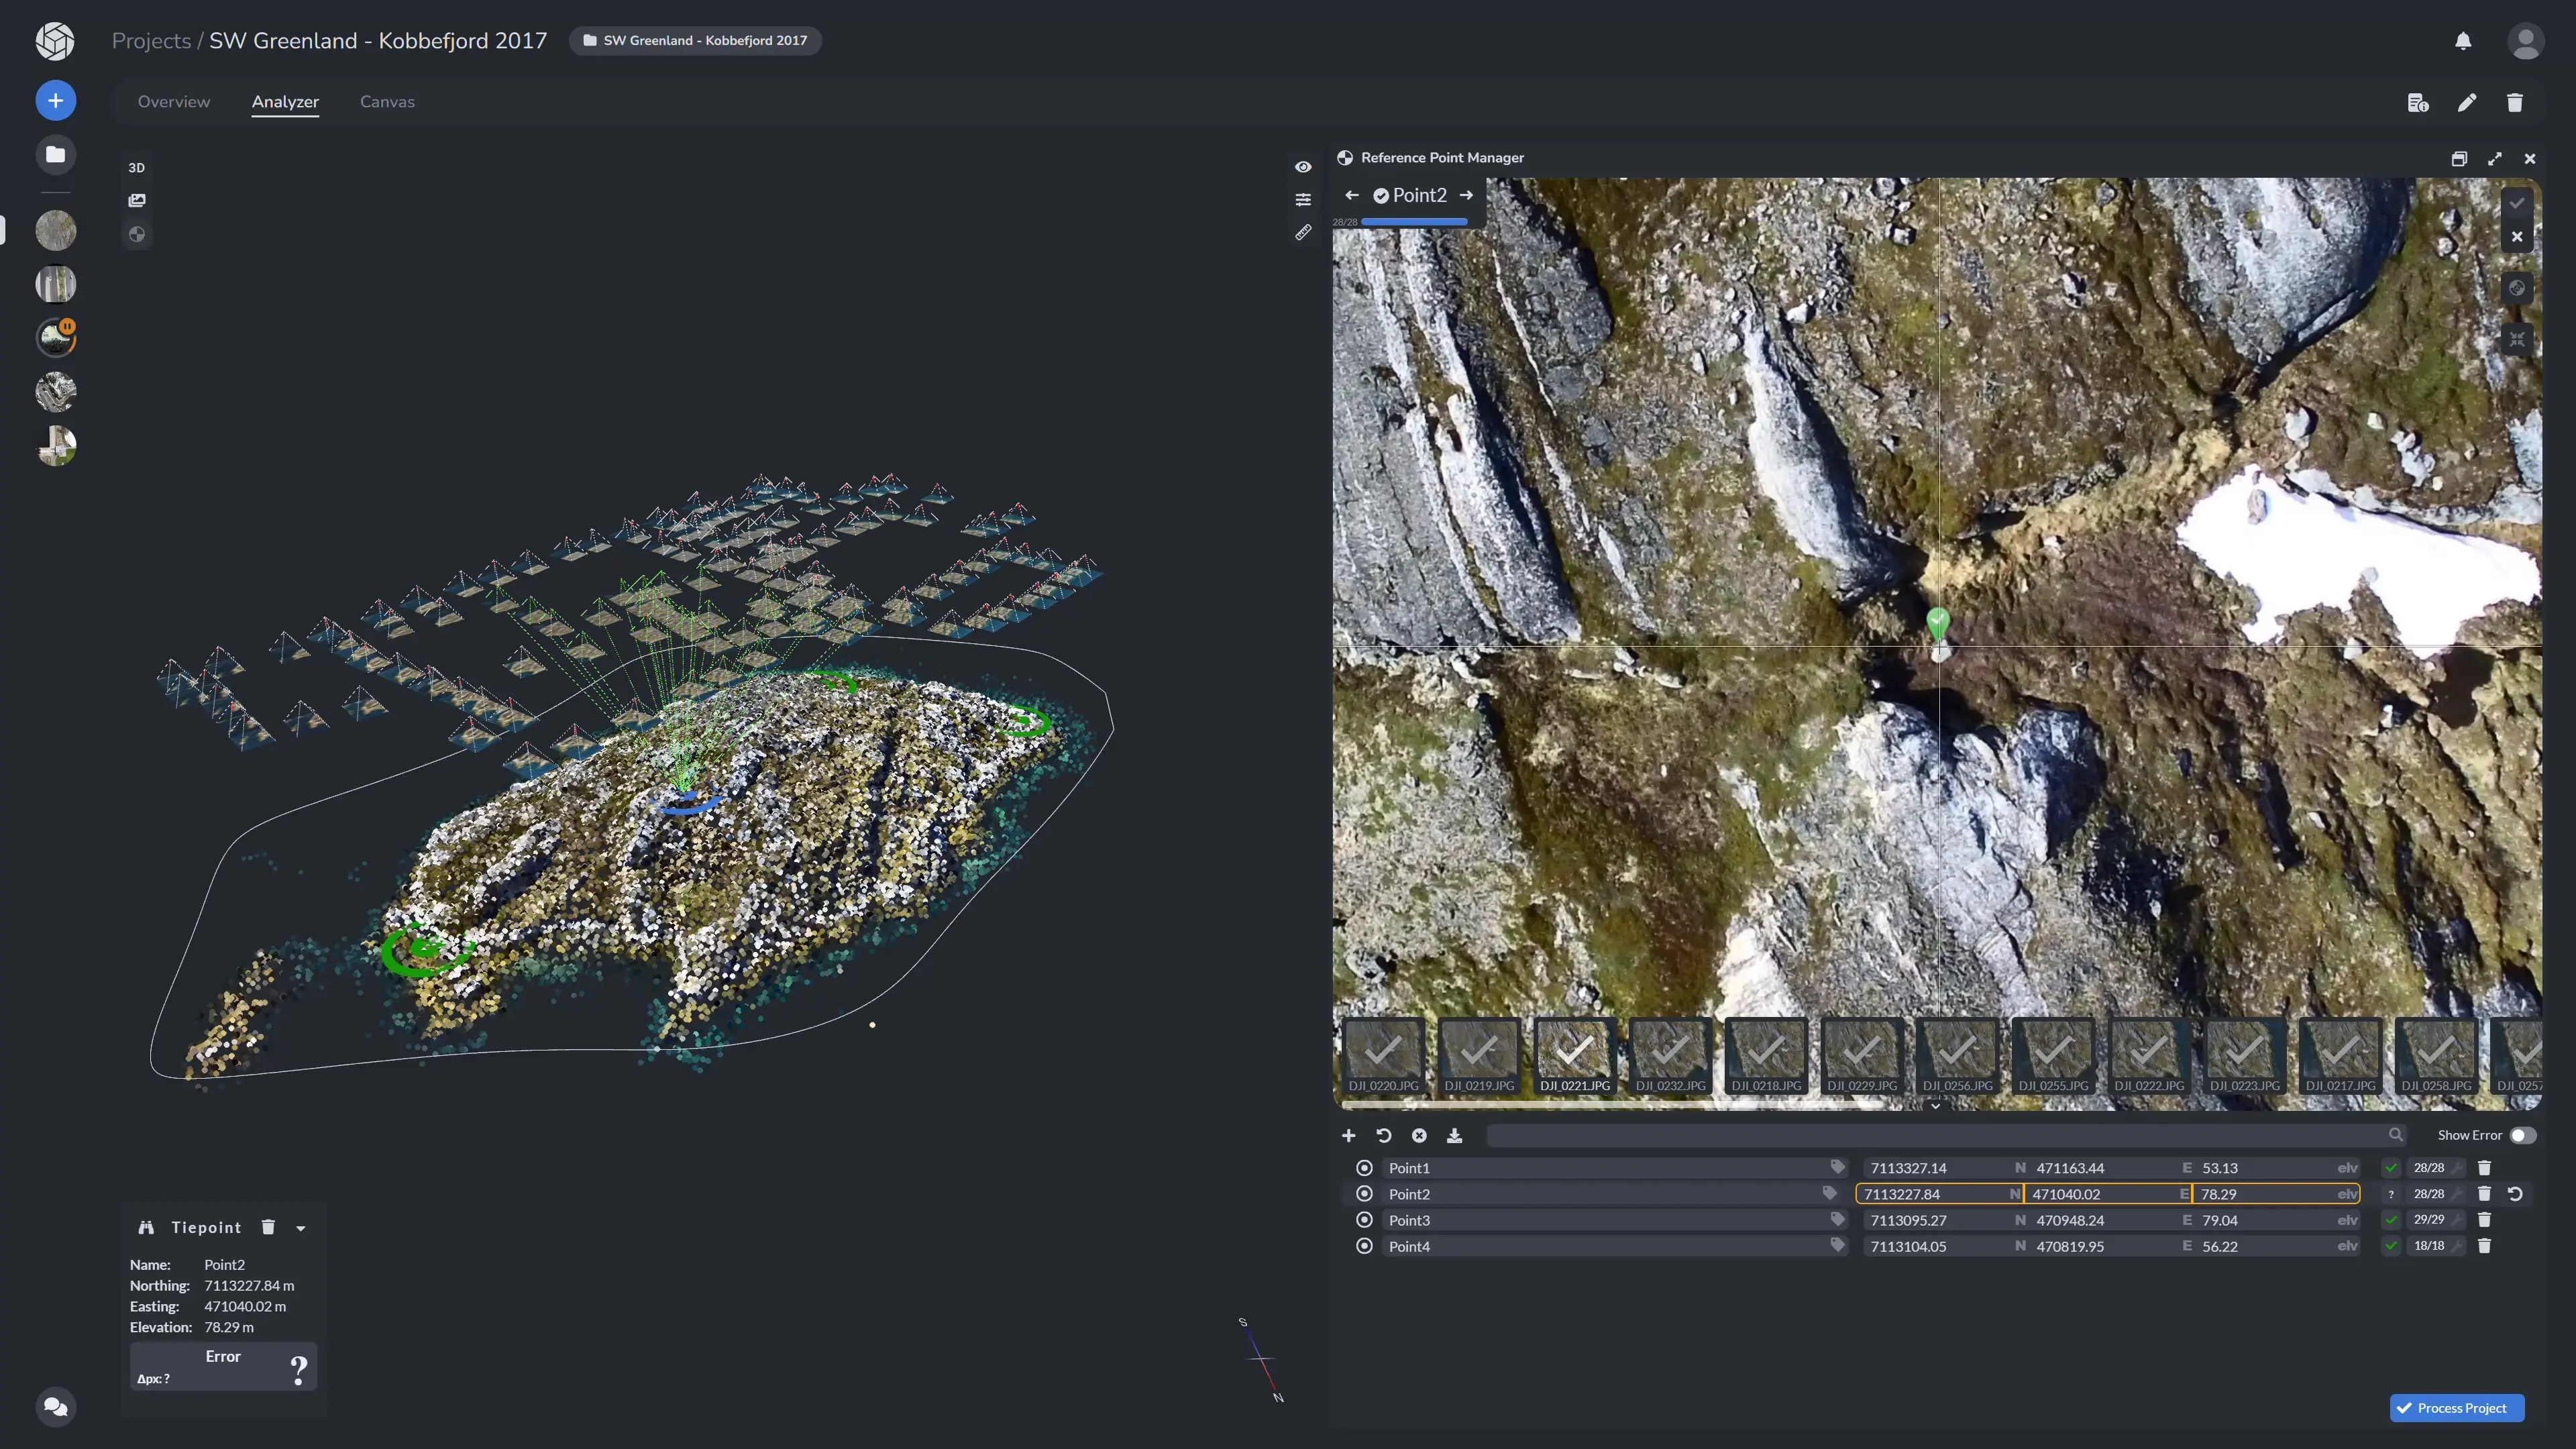Toggle the Point4 target visibility circle

click(x=1364, y=1246)
